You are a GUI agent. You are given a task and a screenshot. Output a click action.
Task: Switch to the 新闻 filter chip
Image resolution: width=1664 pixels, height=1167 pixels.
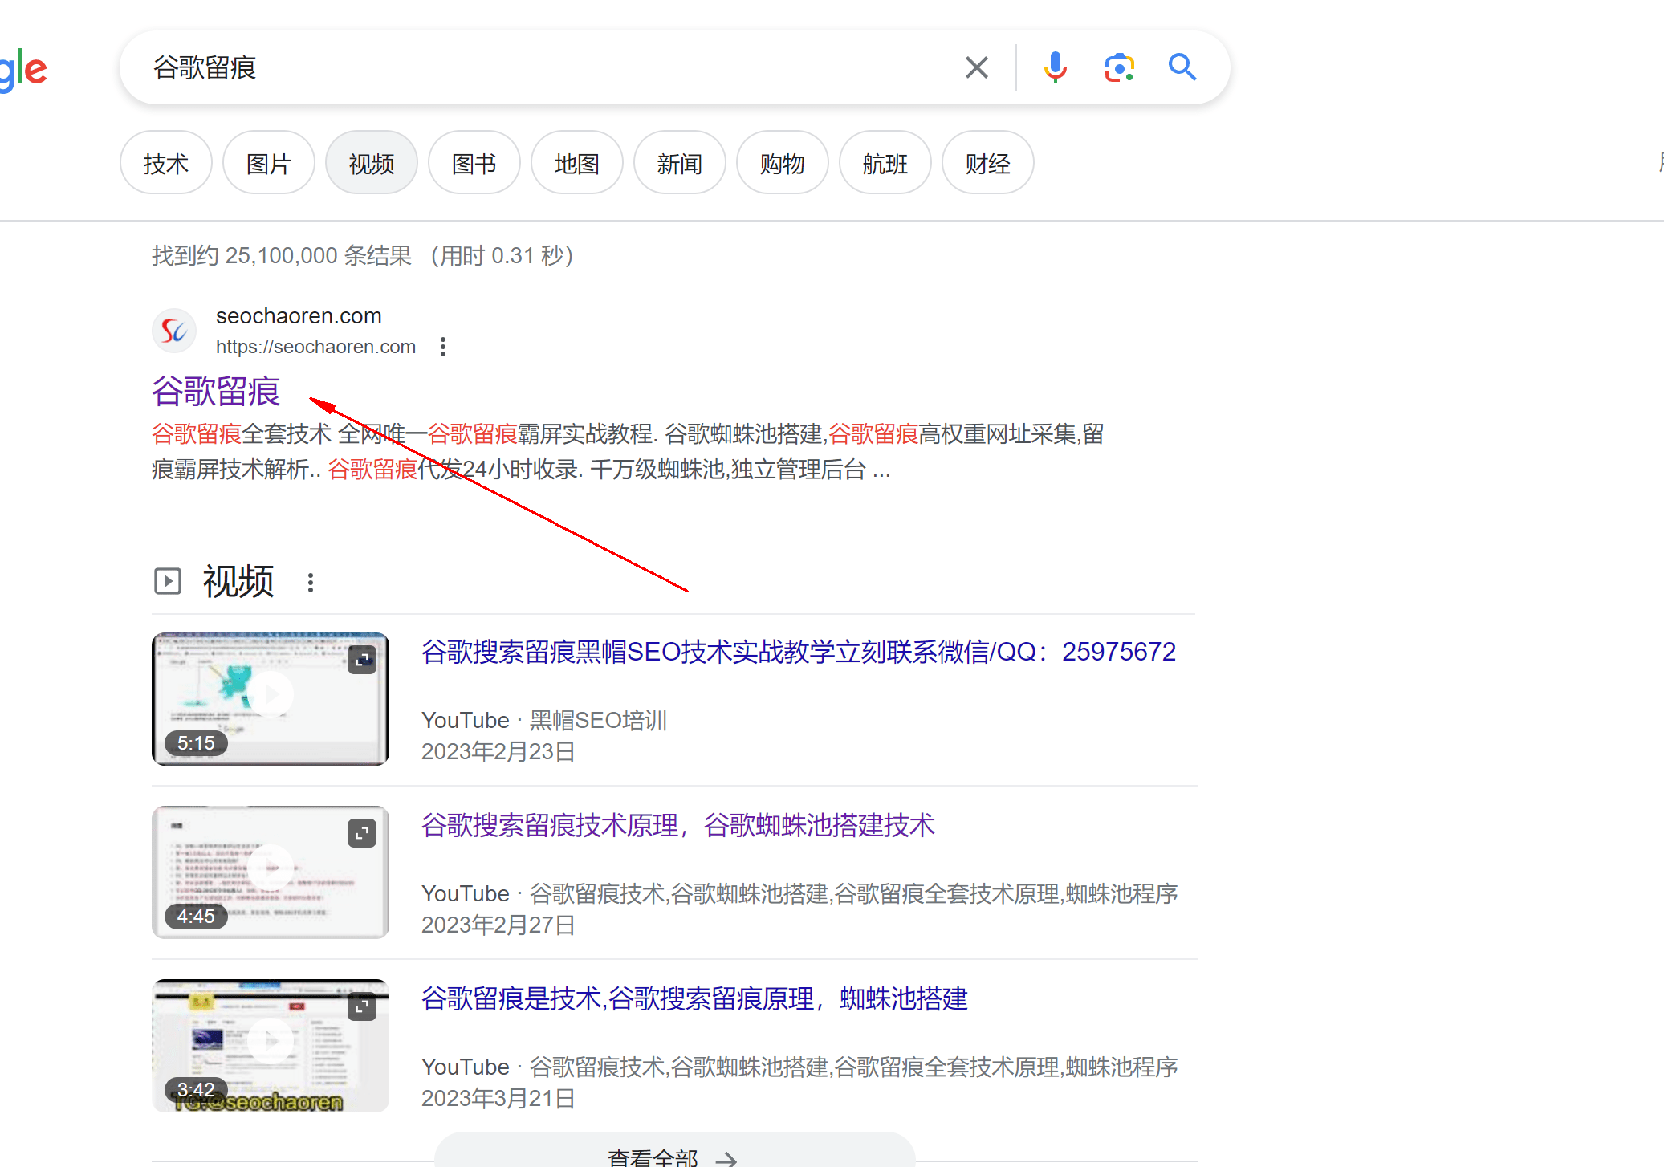coord(680,163)
